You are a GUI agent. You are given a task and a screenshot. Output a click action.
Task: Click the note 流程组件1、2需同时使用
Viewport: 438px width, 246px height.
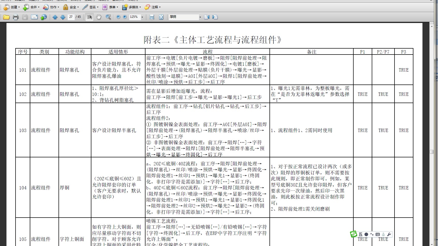pos(302,130)
